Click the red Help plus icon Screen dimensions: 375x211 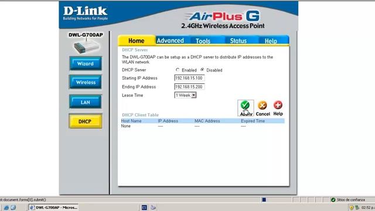pos(278,105)
